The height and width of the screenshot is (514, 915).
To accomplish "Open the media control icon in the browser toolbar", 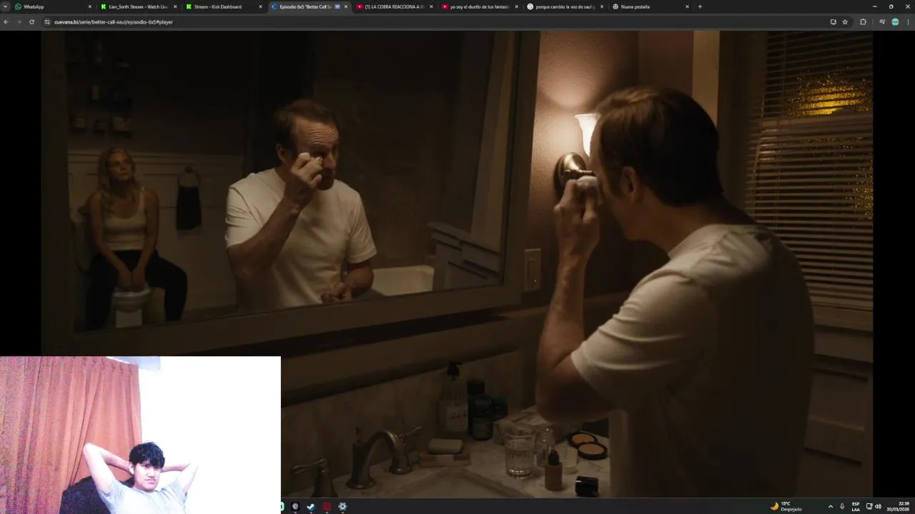I will [x=882, y=22].
